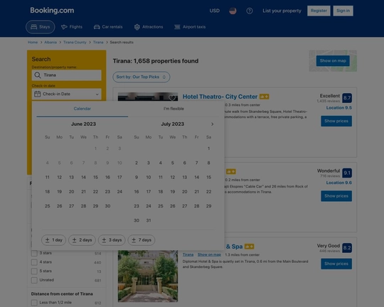Open the help question mark icon

pos(250,11)
